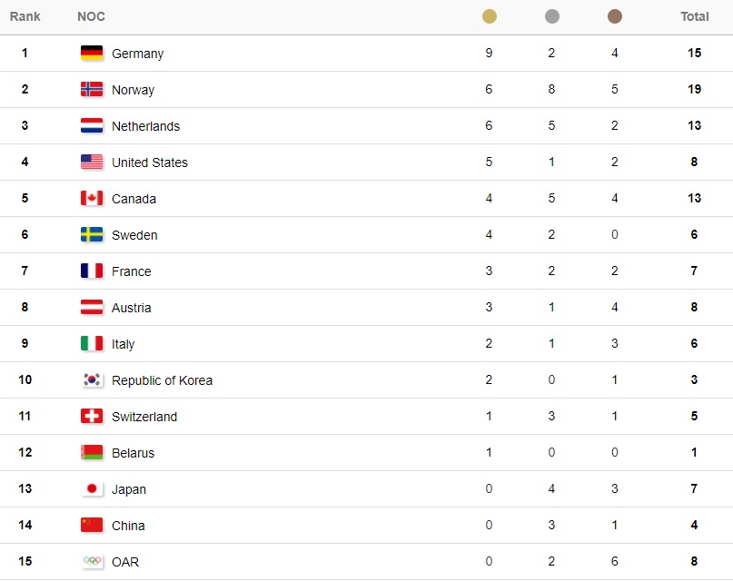The height and width of the screenshot is (581, 733).
Task: Click the Japan flag icon
Action: coord(92,488)
